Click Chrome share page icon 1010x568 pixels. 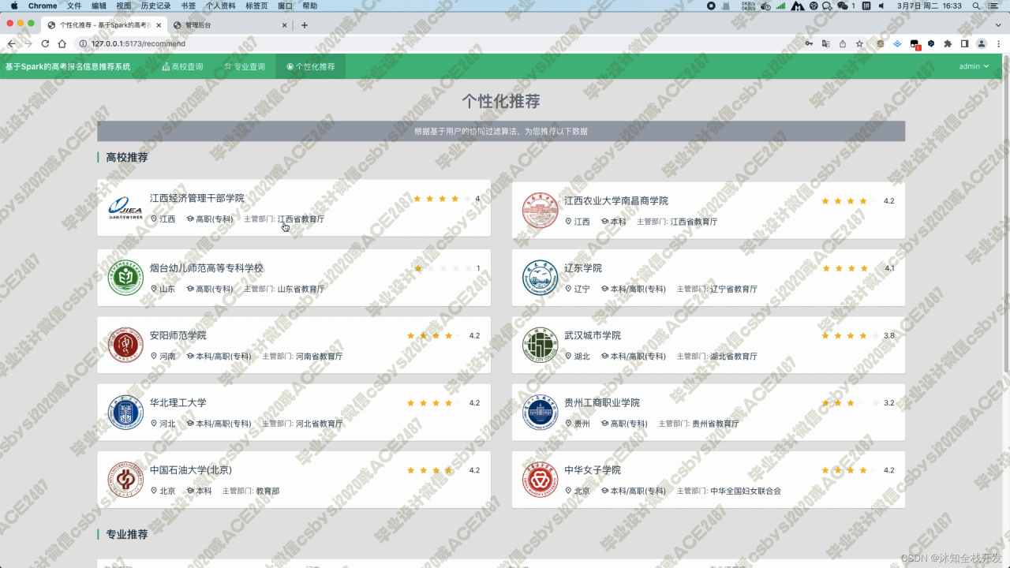[x=843, y=44]
